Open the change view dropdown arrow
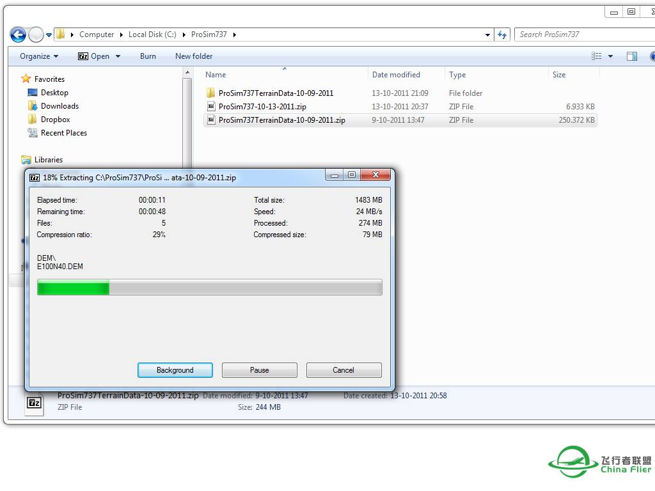The width and height of the screenshot is (655, 491). [610, 56]
